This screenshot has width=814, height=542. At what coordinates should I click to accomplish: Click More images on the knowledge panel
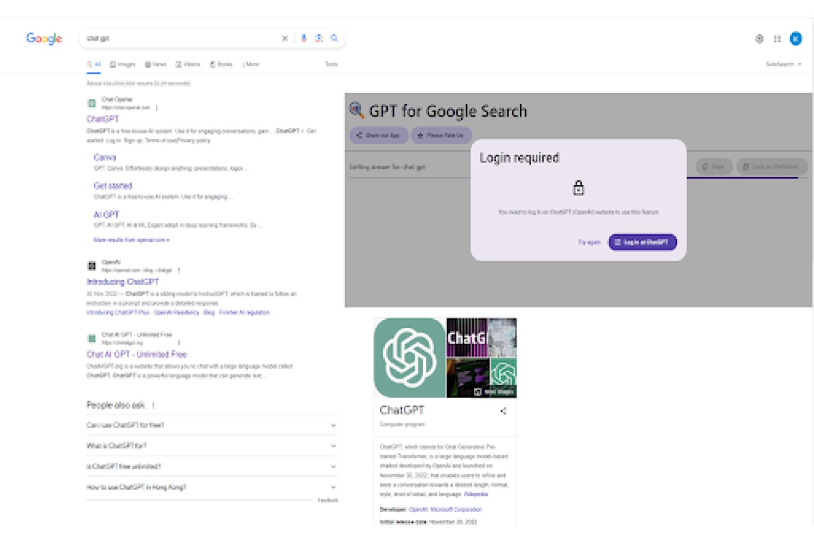[x=494, y=391]
